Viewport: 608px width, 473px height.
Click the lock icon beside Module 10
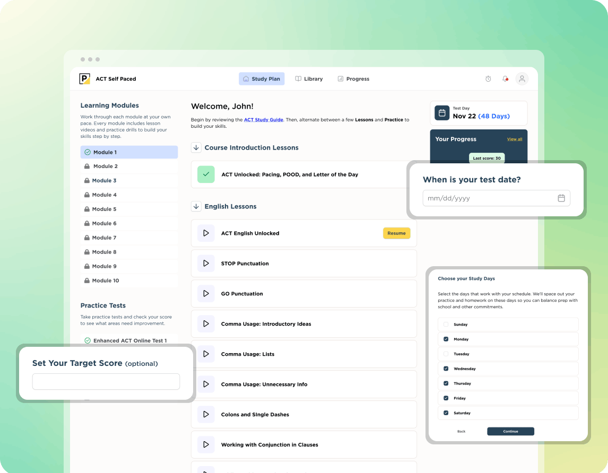pyautogui.click(x=87, y=281)
